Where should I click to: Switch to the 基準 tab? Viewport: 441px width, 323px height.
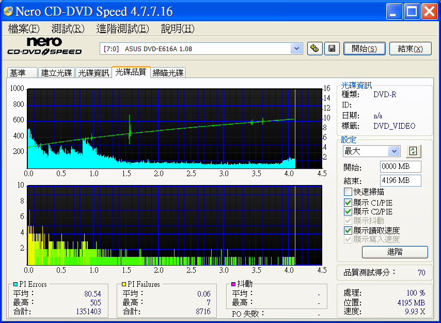click(x=22, y=72)
